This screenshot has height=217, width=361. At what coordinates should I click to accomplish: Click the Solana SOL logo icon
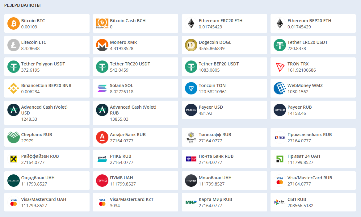point(102,88)
